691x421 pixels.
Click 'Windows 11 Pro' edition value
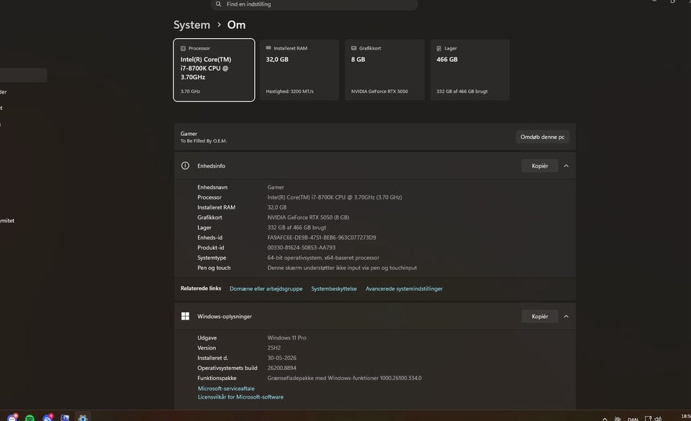(x=287, y=338)
